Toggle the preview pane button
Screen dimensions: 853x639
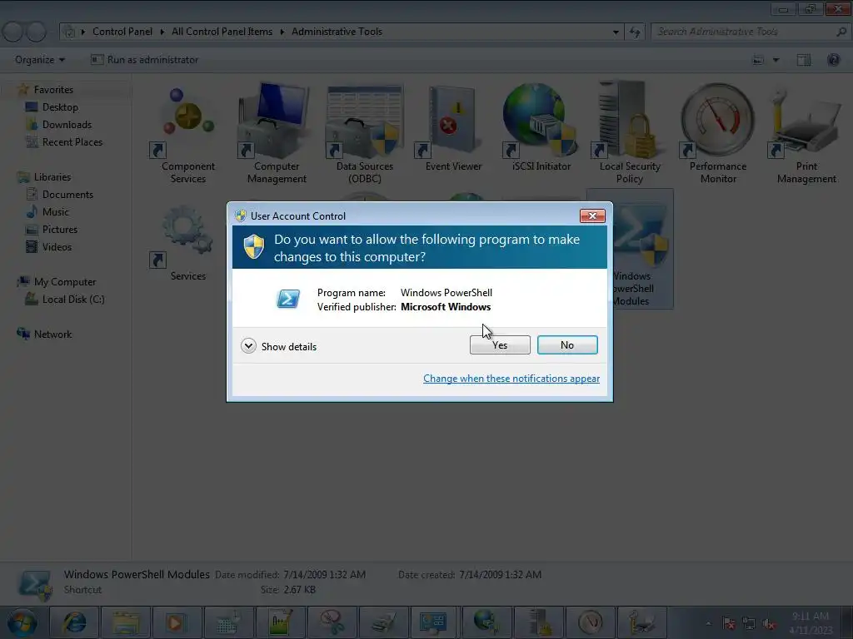click(804, 60)
